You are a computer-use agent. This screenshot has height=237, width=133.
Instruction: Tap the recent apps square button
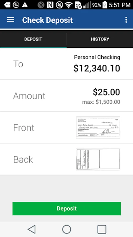click(102, 229)
